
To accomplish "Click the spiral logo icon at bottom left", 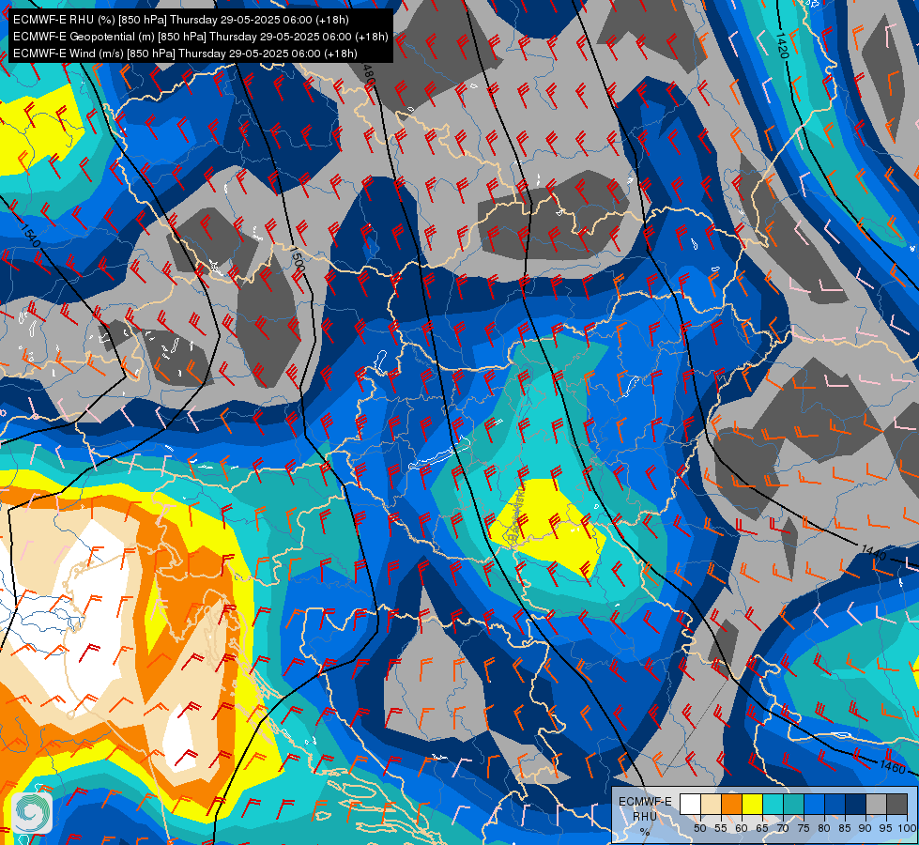I will tap(32, 813).
